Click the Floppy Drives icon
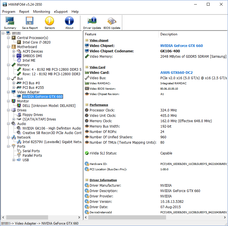 pos(19,115)
